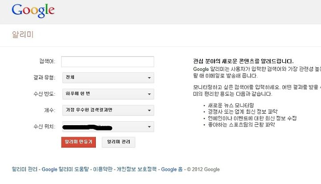Click the 결과 유형 label
Viewport: 321px width, 184px height.
(x=45, y=78)
